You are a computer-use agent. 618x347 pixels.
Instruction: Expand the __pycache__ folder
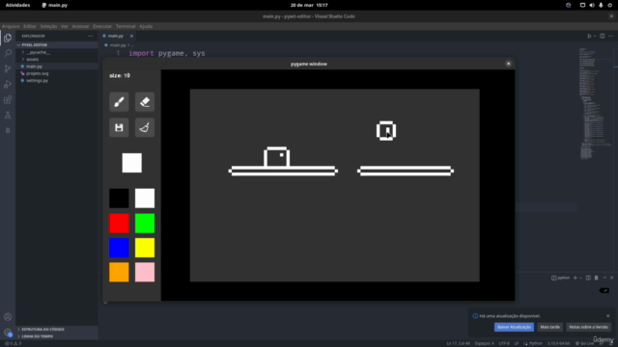pyautogui.click(x=57, y=52)
